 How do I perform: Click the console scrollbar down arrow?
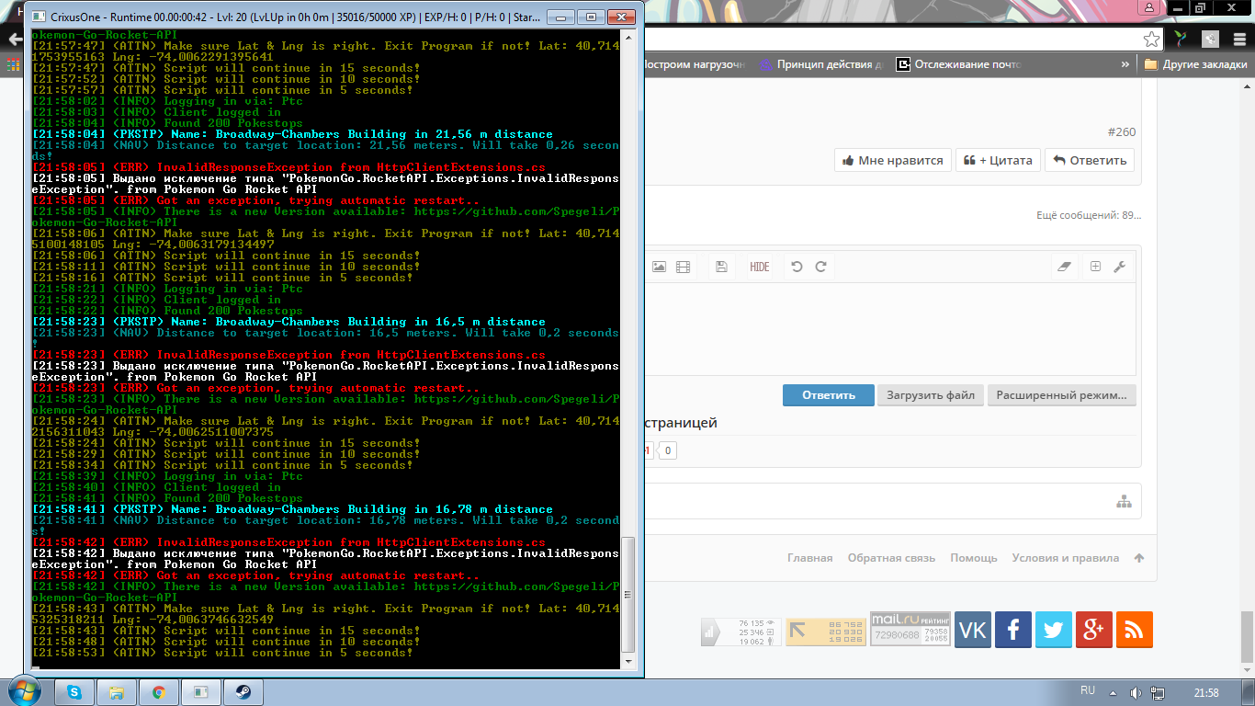pyautogui.click(x=628, y=664)
